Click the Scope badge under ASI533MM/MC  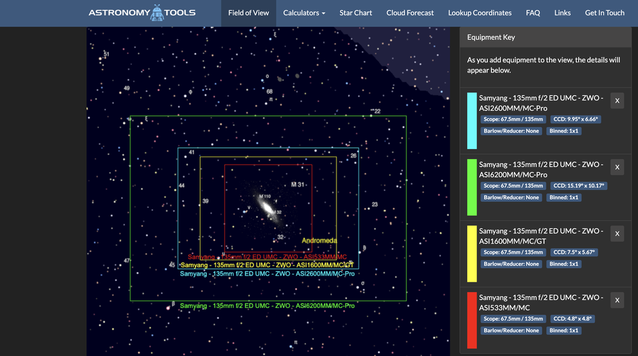513,319
